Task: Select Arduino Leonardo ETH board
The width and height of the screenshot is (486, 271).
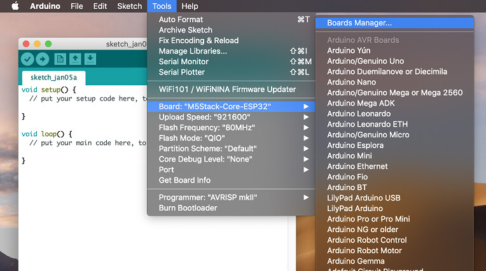Action: (x=394, y=124)
